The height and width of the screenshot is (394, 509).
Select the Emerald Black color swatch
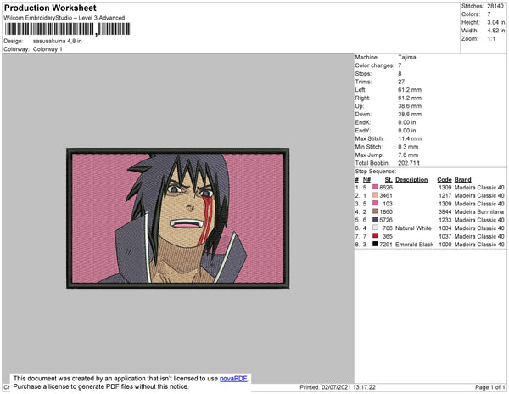coord(375,244)
